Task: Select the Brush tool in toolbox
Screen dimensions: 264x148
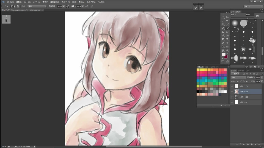Action: 227,28
